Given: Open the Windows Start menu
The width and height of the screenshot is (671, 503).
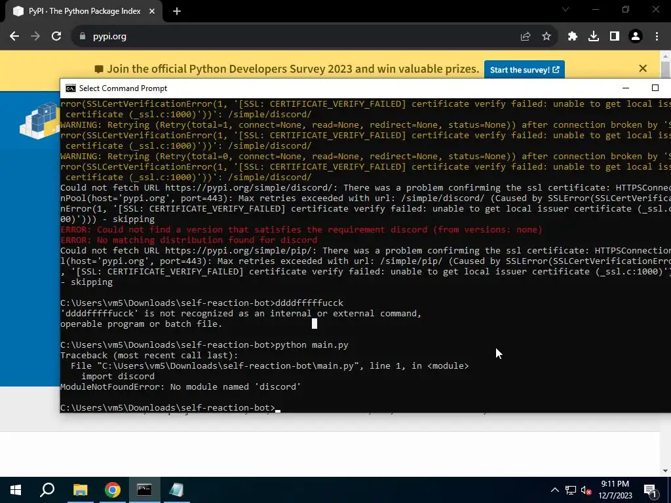Looking at the screenshot, I should (16, 490).
